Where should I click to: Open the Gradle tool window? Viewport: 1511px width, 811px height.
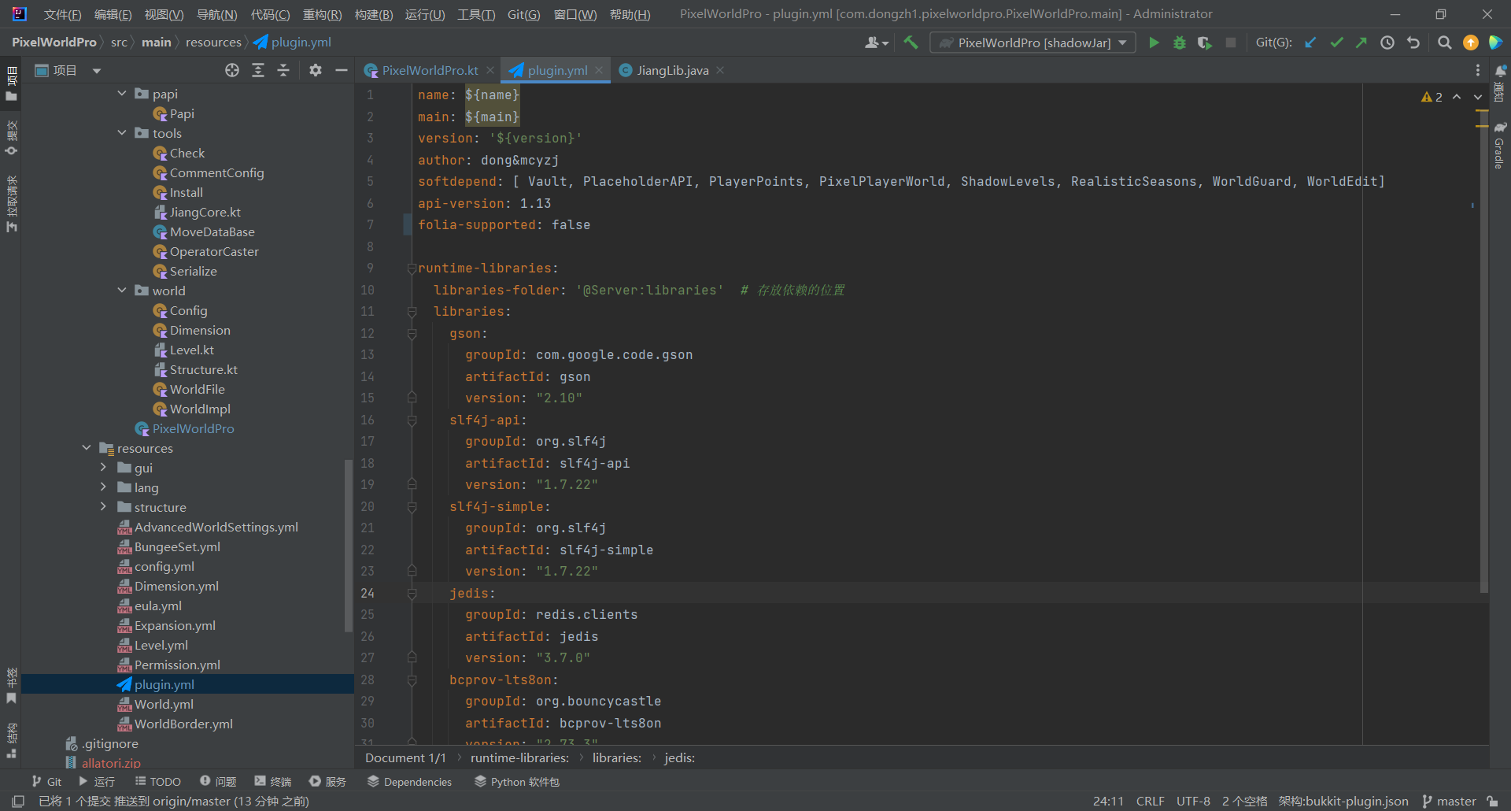[1500, 146]
